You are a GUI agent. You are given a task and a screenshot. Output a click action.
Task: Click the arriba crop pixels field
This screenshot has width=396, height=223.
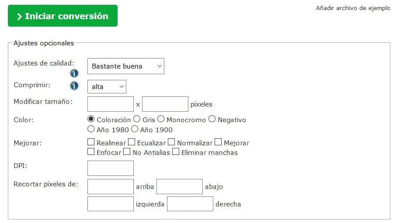tap(111, 186)
